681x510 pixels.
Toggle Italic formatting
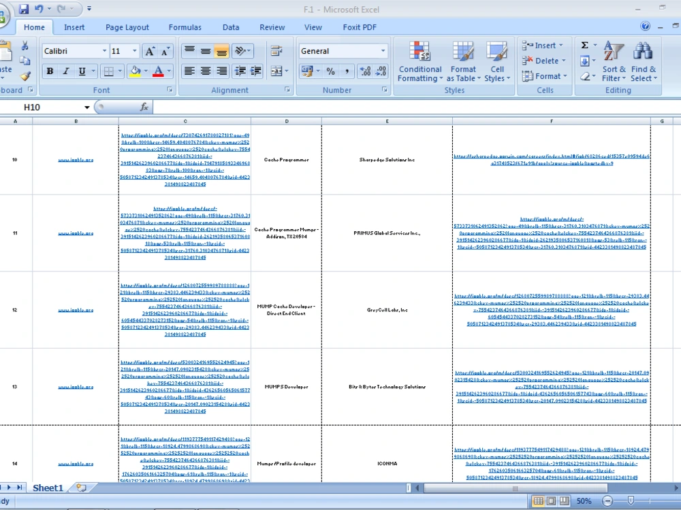(x=66, y=71)
